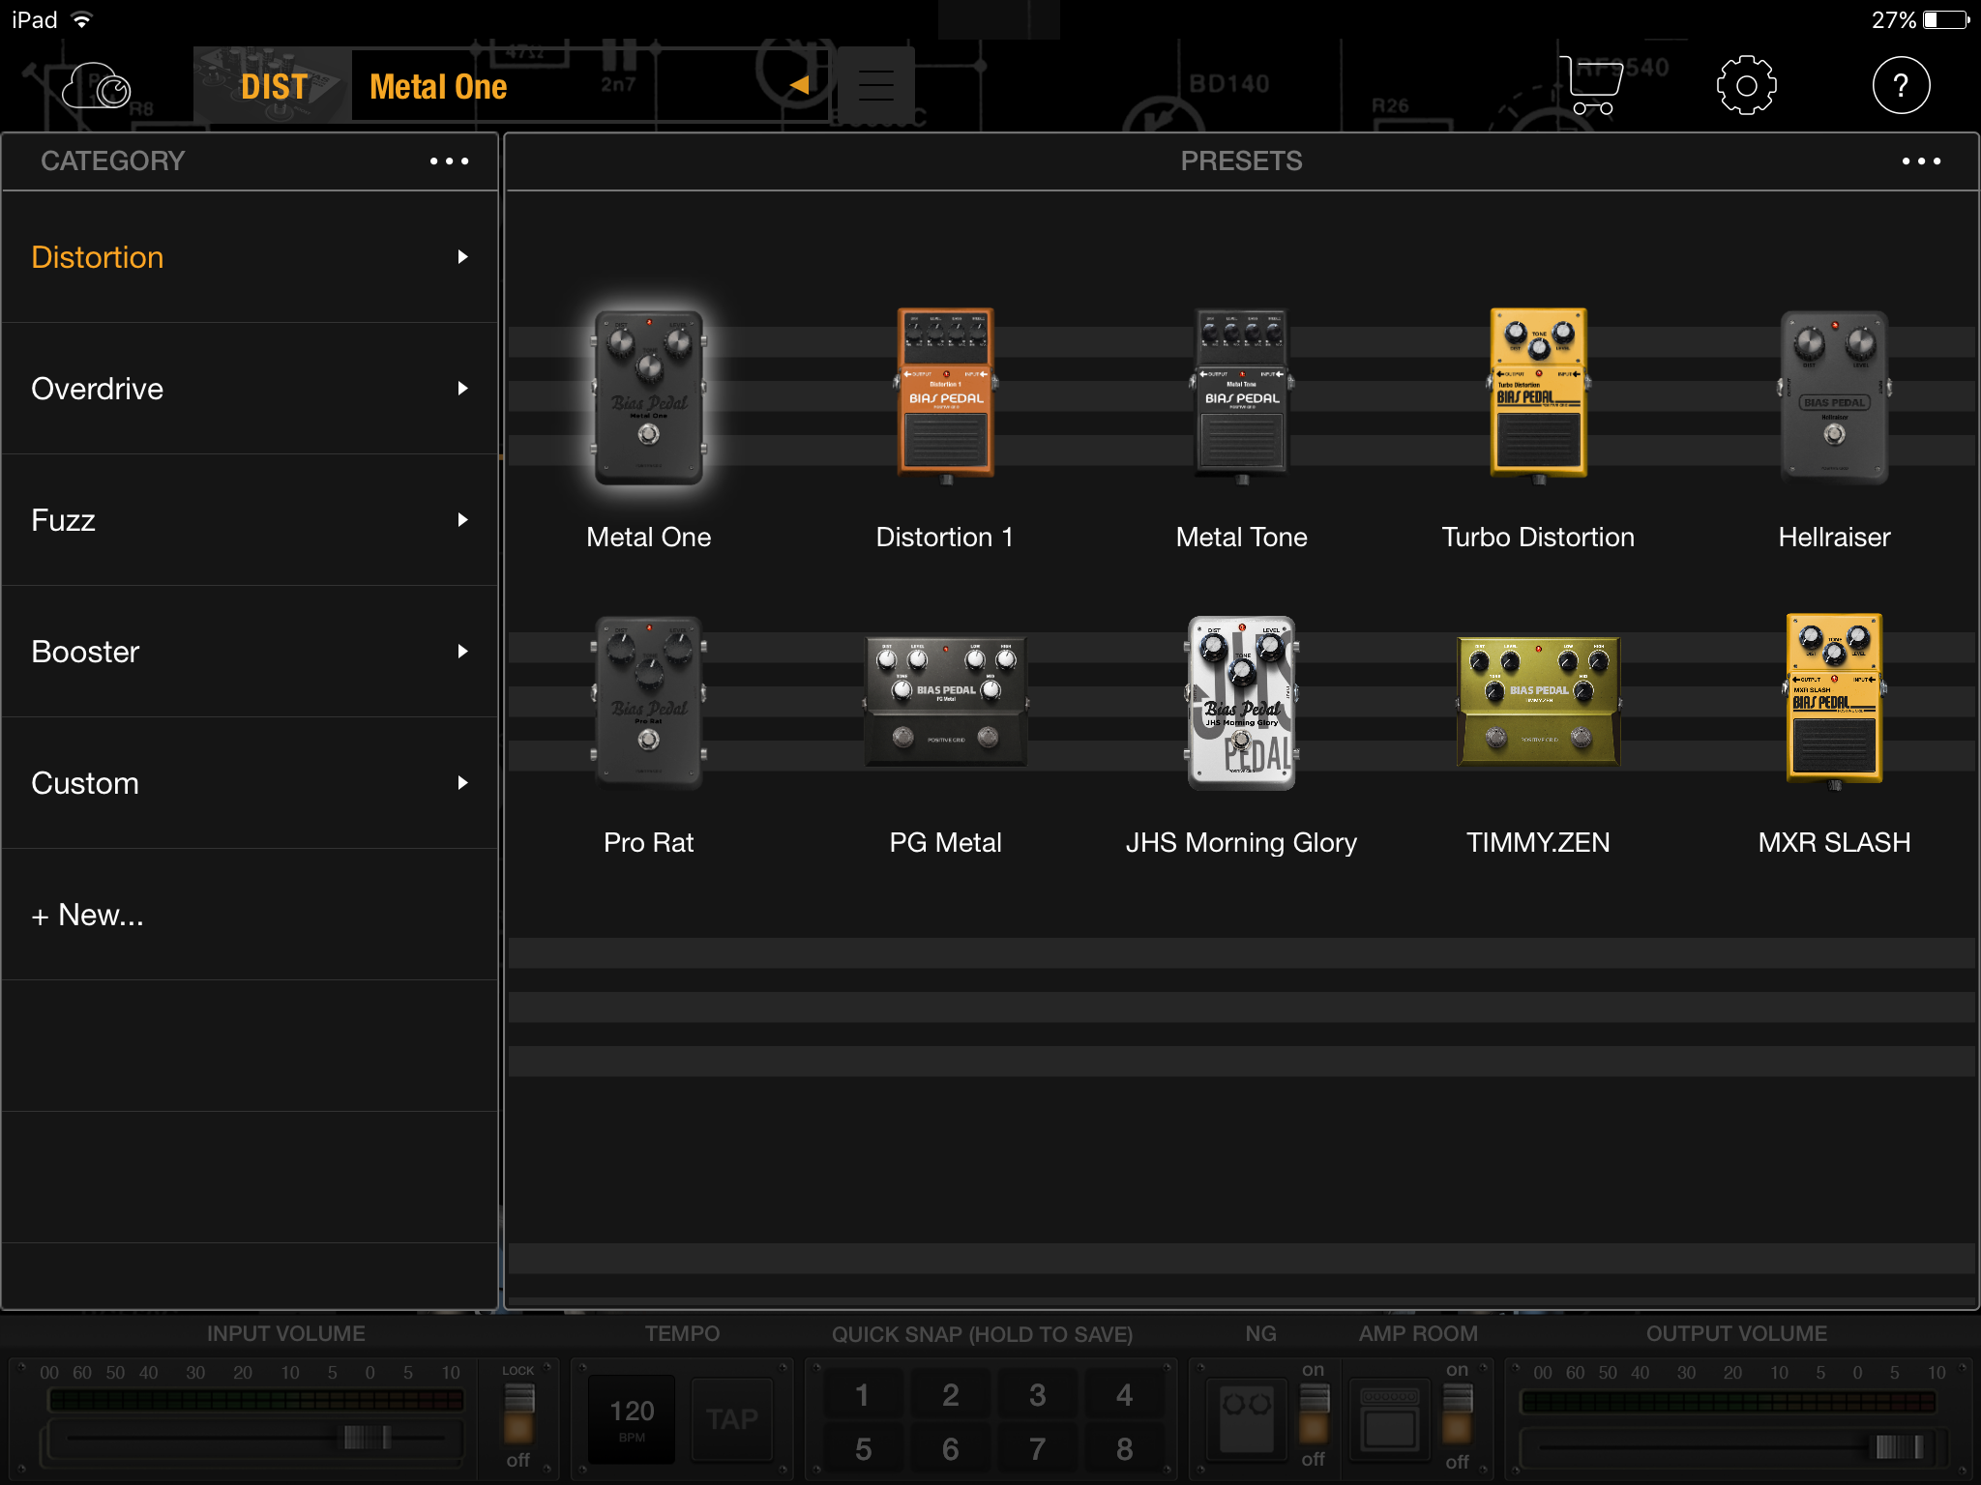Select the Metal Tone pedal preset
1981x1485 pixels.
point(1242,394)
